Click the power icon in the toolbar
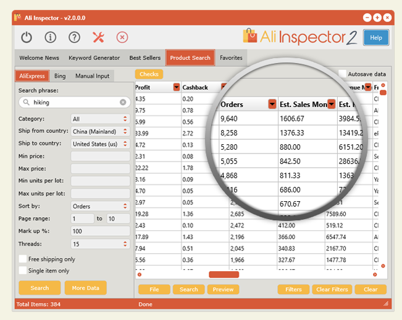 (27, 38)
